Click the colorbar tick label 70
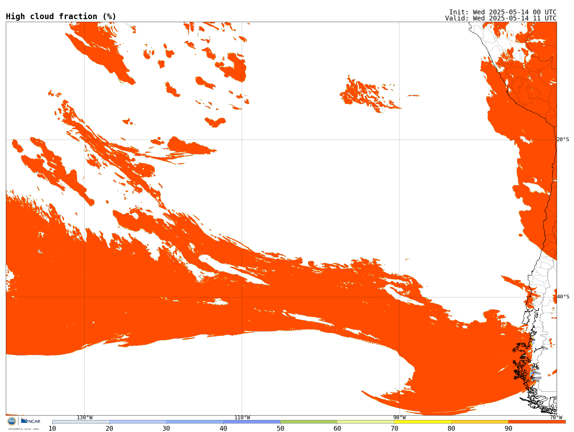The width and height of the screenshot is (574, 432). (x=394, y=429)
